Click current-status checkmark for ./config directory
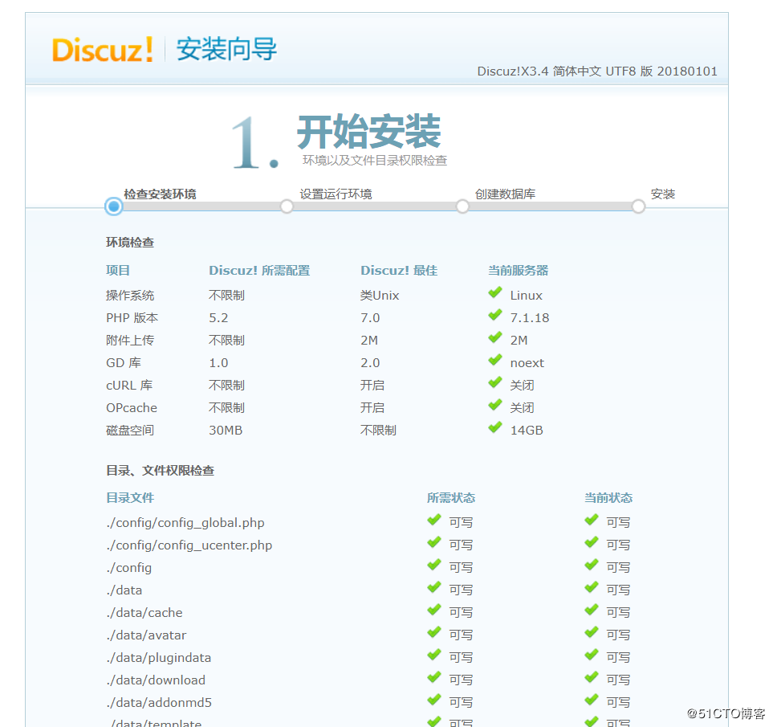The height and width of the screenshot is (727, 773). pos(591,566)
